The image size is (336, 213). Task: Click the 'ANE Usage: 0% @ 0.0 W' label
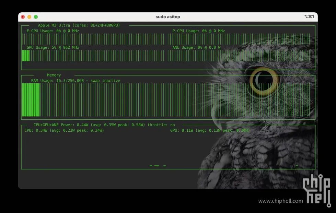[x=197, y=47]
